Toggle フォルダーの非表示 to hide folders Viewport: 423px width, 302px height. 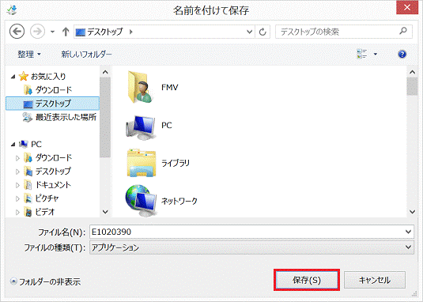[45, 281]
